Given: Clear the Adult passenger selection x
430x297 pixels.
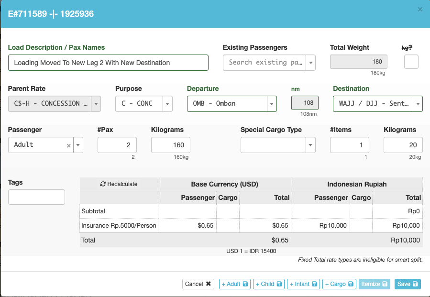Looking at the screenshot, I should (68, 145).
